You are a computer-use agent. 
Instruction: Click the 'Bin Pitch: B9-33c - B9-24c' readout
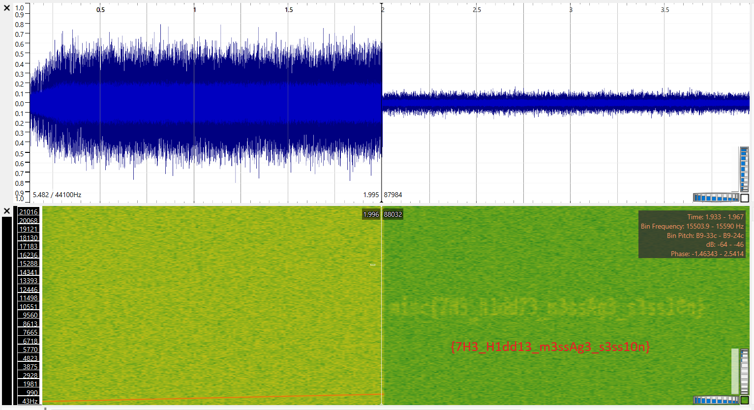tap(705, 235)
